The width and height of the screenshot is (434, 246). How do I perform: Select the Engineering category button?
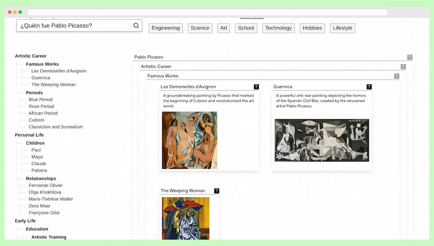click(165, 28)
